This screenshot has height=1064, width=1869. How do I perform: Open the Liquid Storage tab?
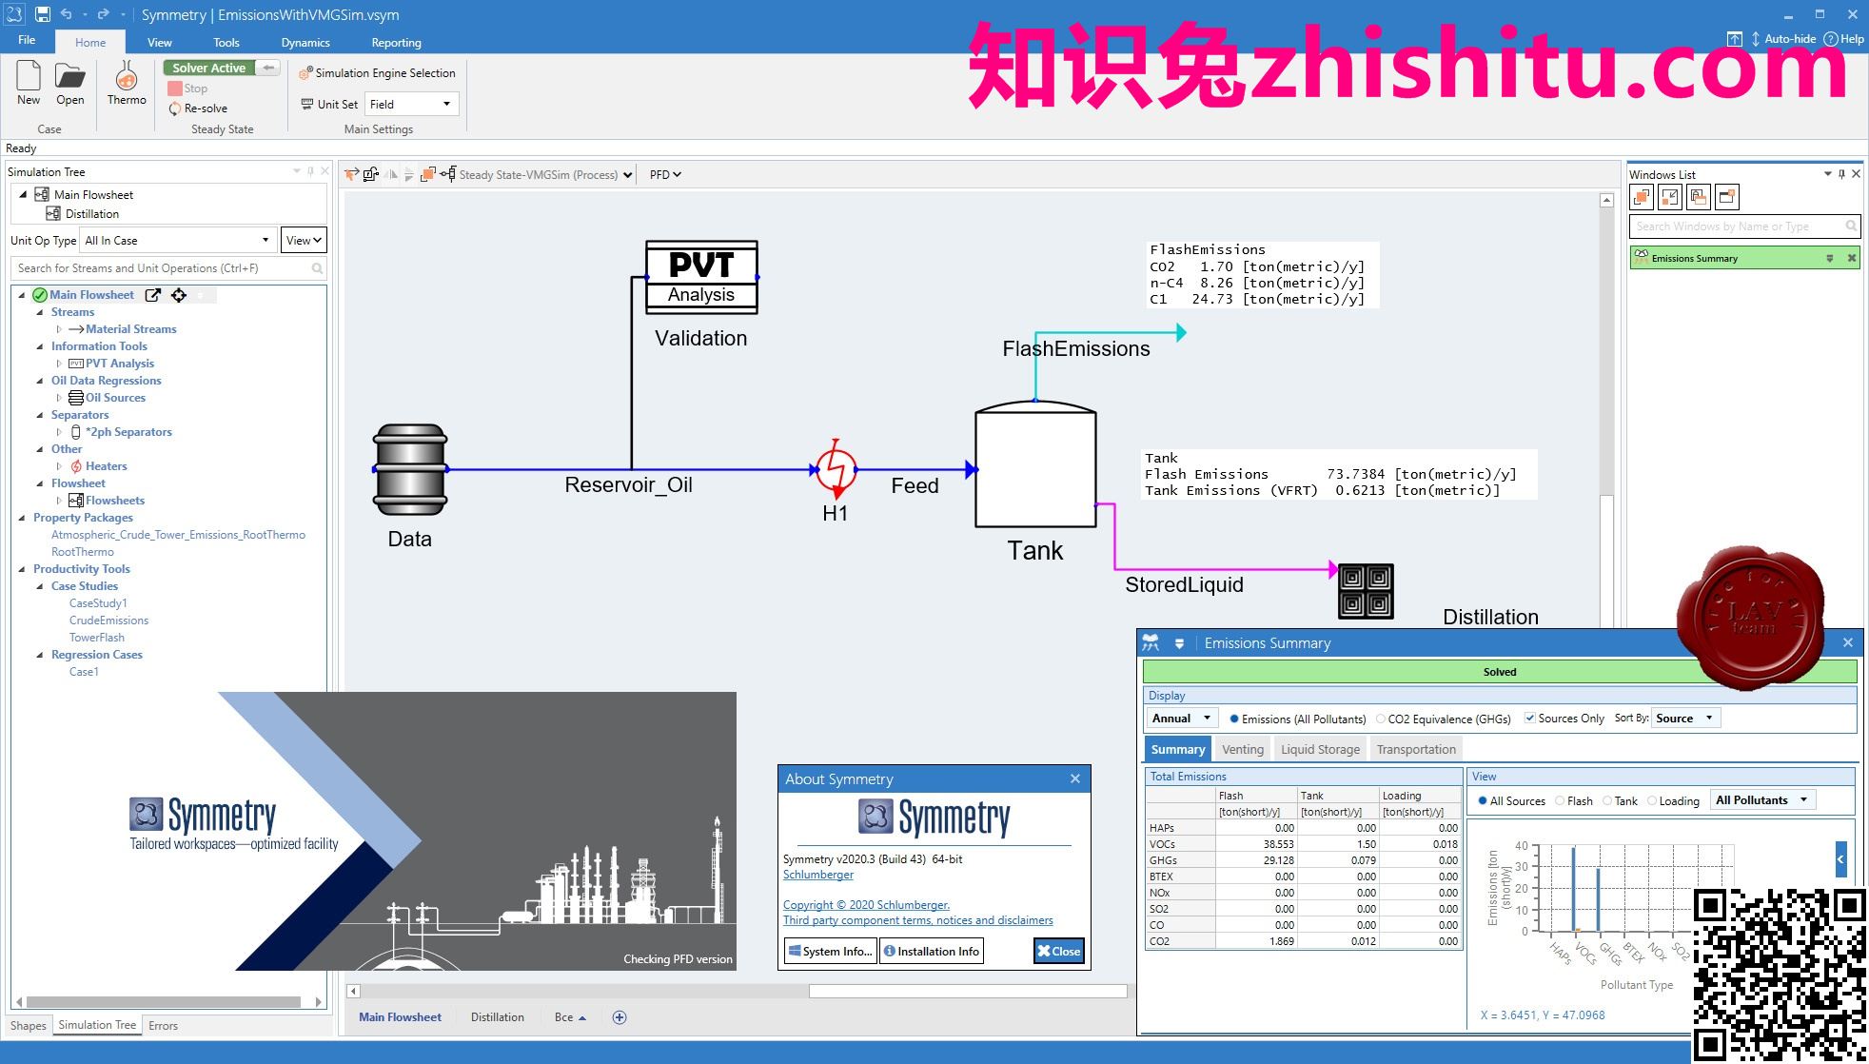pos(1320,750)
